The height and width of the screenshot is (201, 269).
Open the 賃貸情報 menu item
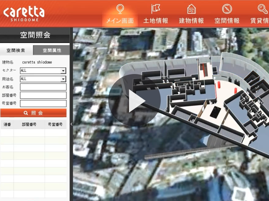(x=259, y=21)
